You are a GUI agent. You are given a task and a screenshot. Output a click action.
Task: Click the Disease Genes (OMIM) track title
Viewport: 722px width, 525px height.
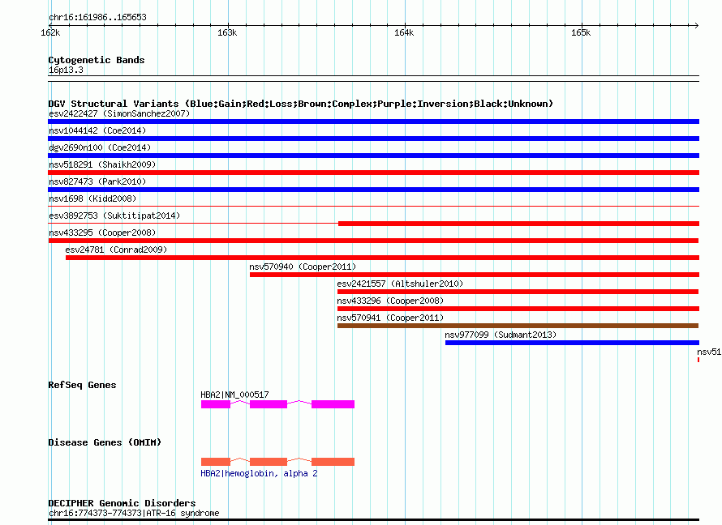tap(105, 442)
